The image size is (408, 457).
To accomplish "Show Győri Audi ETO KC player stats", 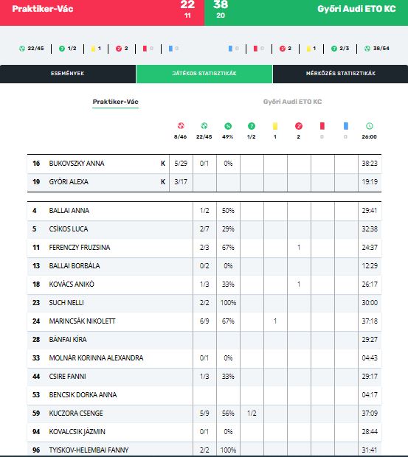I will [292, 102].
